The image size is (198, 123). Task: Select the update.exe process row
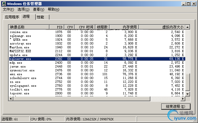[x=97, y=55]
